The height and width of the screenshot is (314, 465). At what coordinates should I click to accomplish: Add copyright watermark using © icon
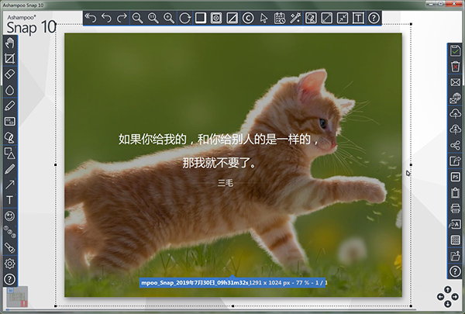pyautogui.click(x=248, y=18)
